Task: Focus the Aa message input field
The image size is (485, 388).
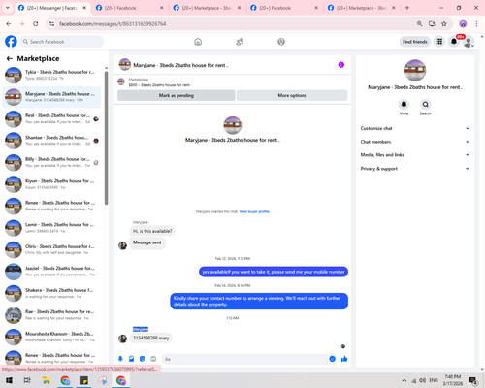Action: [x=245, y=359]
